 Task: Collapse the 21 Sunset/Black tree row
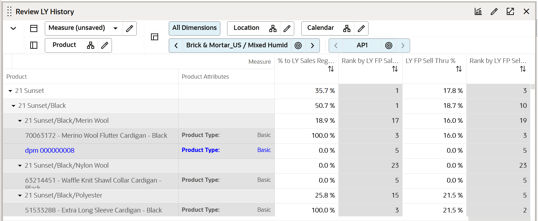pos(14,106)
